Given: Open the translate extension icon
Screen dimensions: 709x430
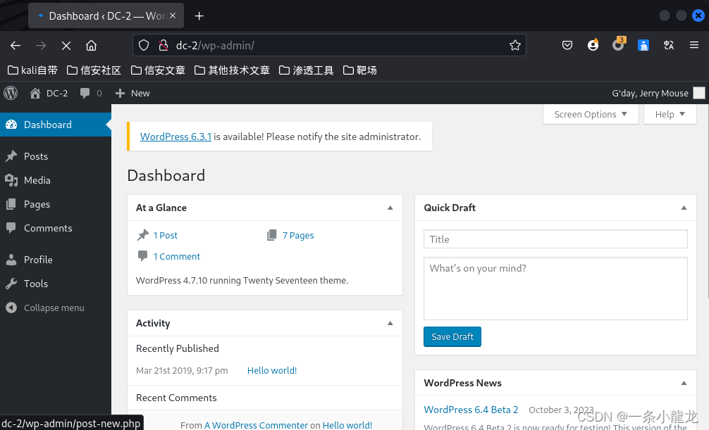Looking at the screenshot, I should (669, 45).
